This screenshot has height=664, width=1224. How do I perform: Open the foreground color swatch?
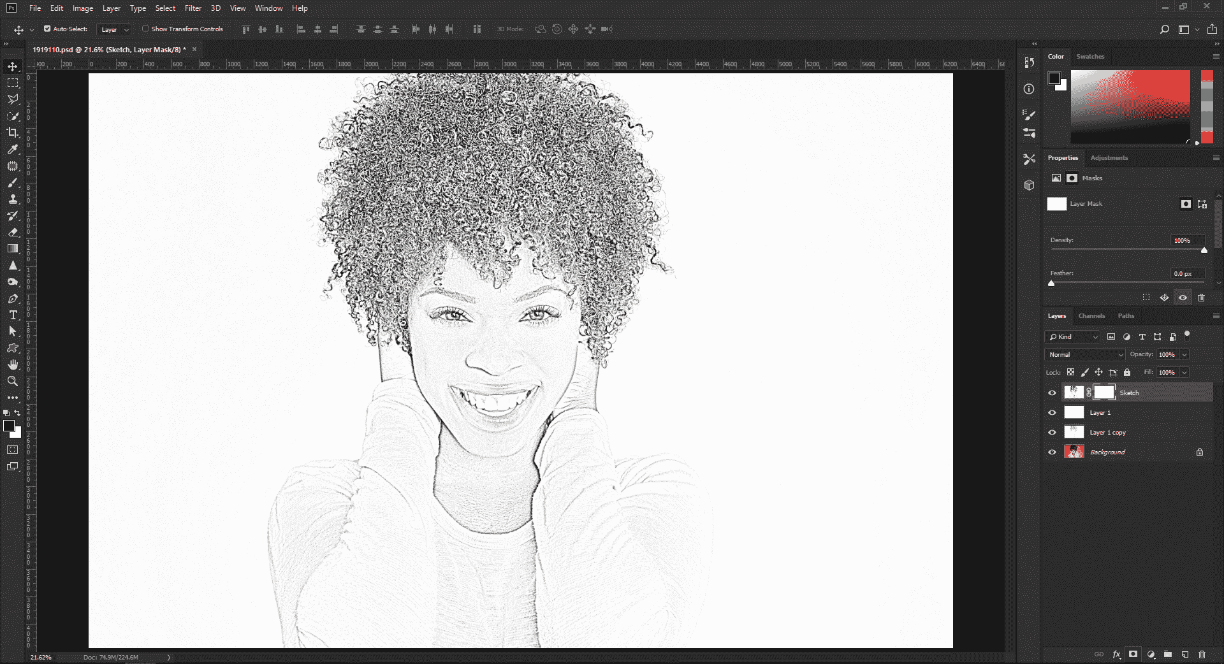click(x=9, y=426)
